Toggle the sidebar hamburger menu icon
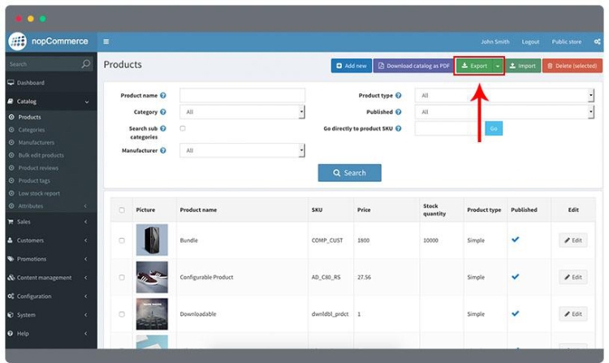Image resolution: width=609 pixels, height=363 pixels. 106,41
